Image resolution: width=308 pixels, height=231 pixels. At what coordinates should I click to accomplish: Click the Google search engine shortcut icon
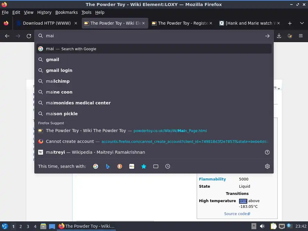[96, 166]
